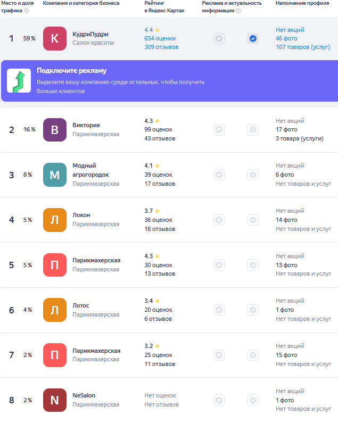Click the relevance checkmark in the 13 фото row
This screenshot has width=338, height=423.
click(253, 265)
